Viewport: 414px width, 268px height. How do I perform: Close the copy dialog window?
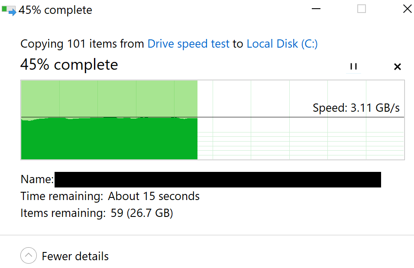[x=407, y=9]
